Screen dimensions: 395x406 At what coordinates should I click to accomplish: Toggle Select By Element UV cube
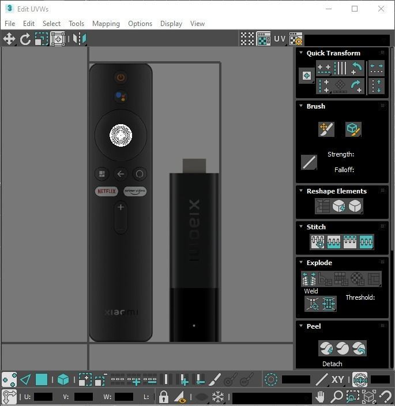click(x=63, y=379)
